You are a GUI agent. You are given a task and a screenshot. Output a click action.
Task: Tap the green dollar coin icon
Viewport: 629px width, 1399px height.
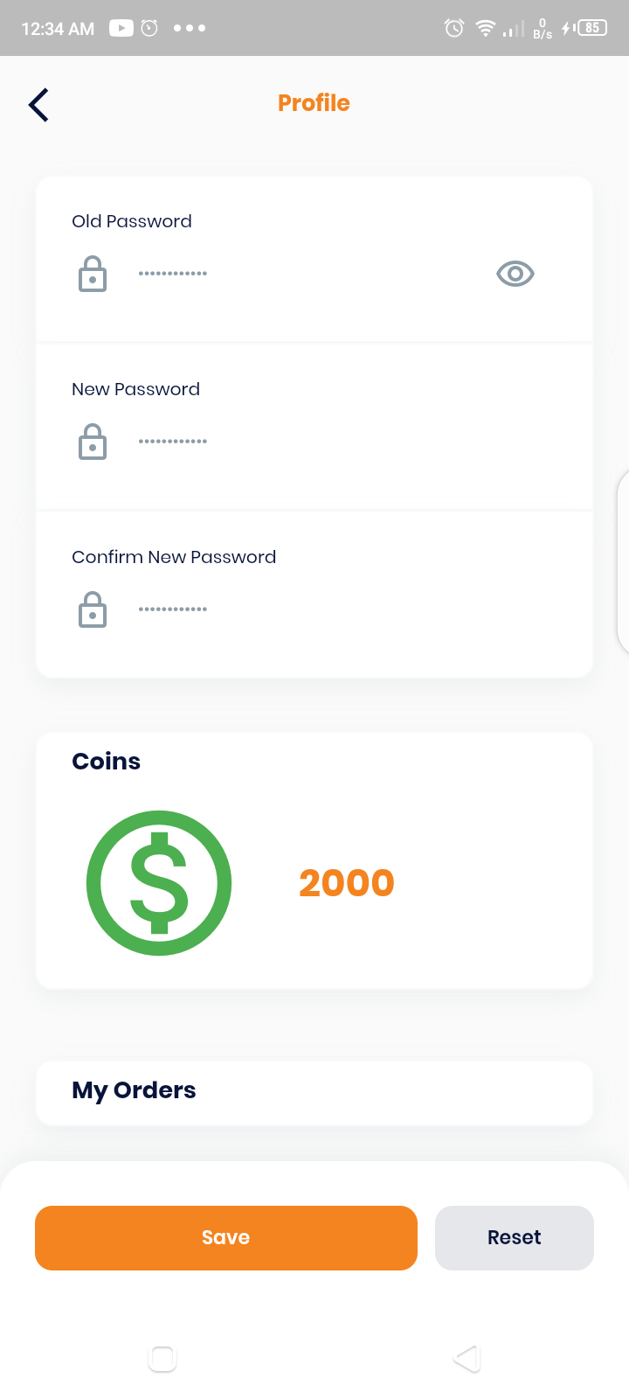159,883
